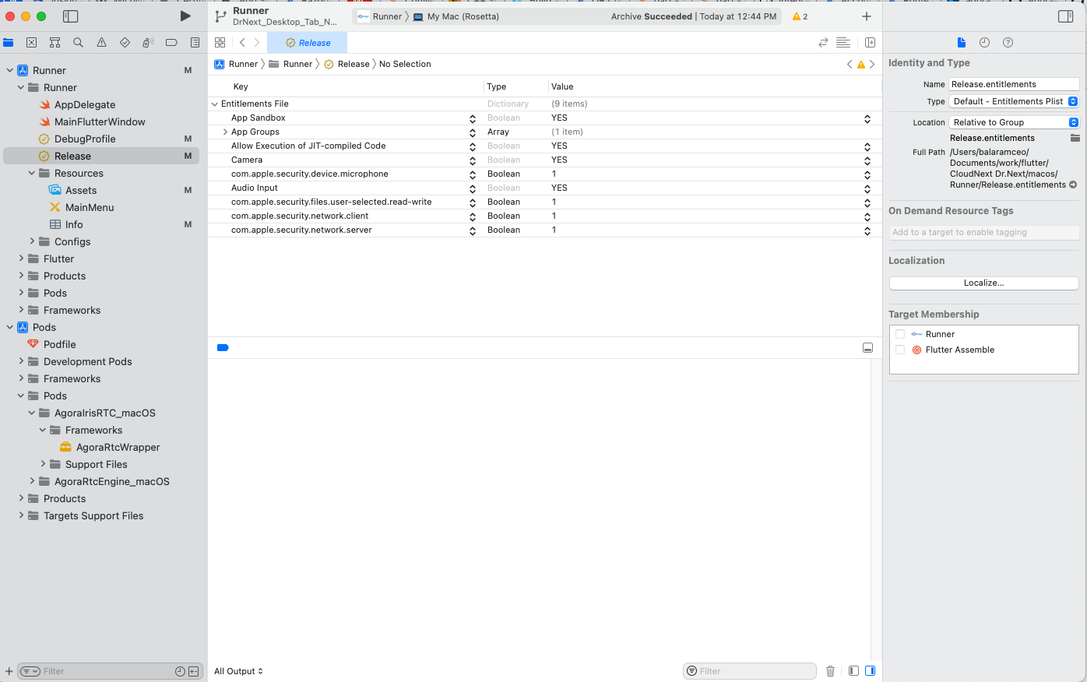This screenshot has width=1087, height=682.
Task: Choose file location with folder icon
Action: click(1075, 138)
